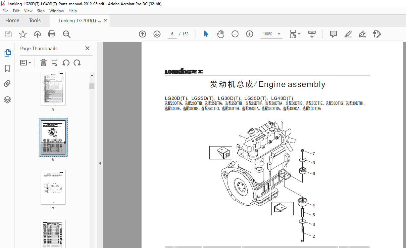Close the Lonking document tab
The height and width of the screenshot is (248, 406).
[x=106, y=21]
